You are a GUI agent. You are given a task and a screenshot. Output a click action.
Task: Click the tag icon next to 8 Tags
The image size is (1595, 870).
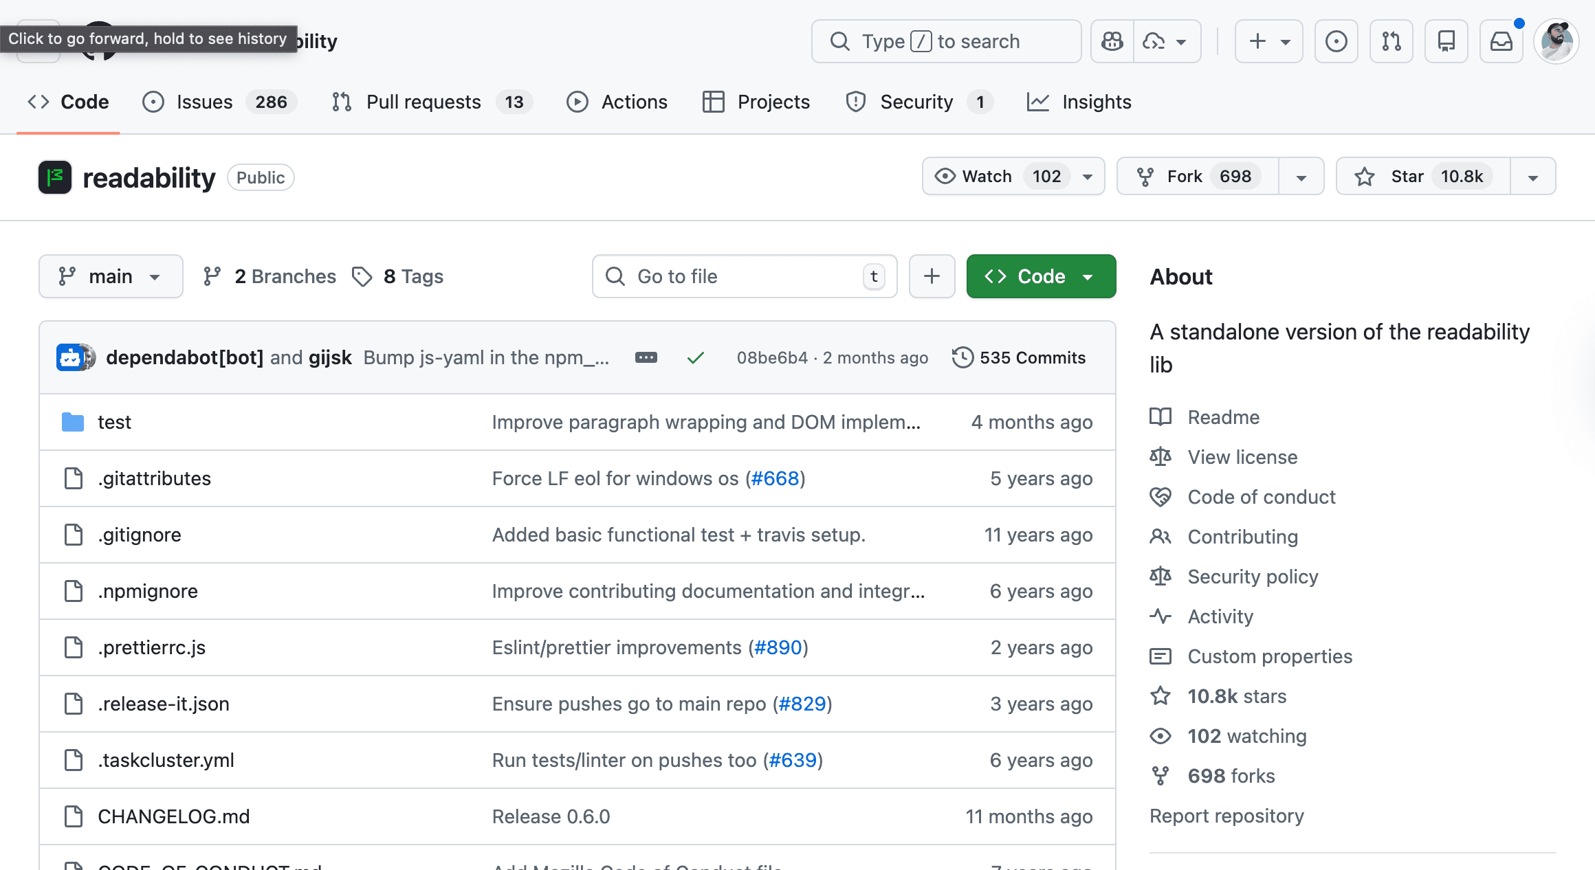click(362, 276)
